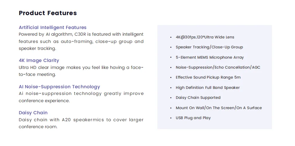Select the 5-Element MEMS Microphone Array item
The height and width of the screenshot is (146, 295).
210,57
